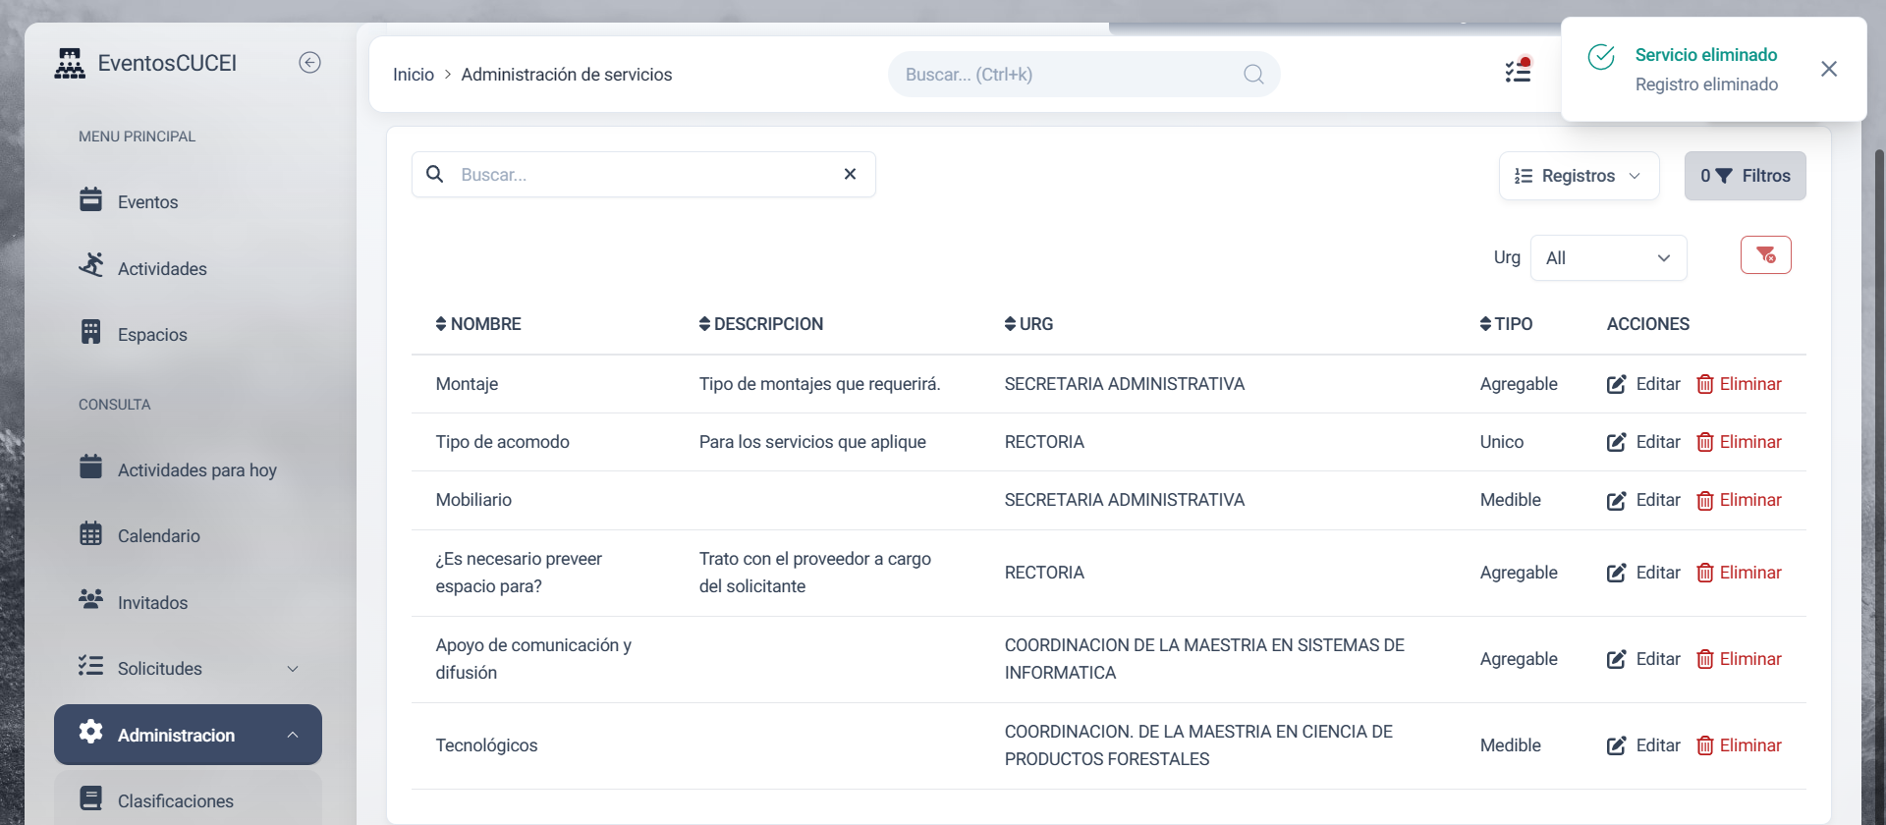Select 'Para los servicios que aplique' text
Viewport: 1886px width, 825px height.
(812, 442)
